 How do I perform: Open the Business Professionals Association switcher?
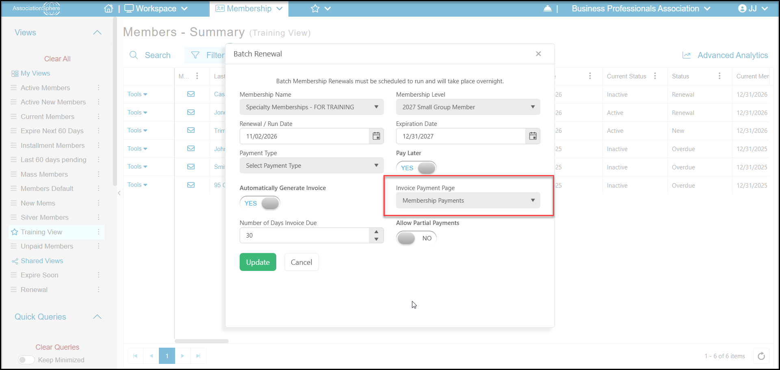click(641, 9)
